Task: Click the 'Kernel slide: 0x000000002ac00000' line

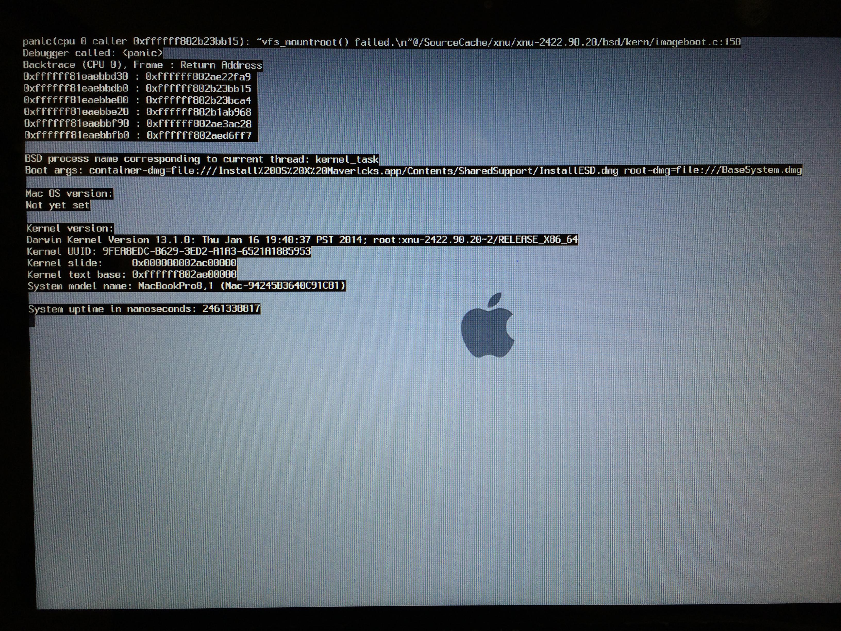Action: [x=132, y=263]
